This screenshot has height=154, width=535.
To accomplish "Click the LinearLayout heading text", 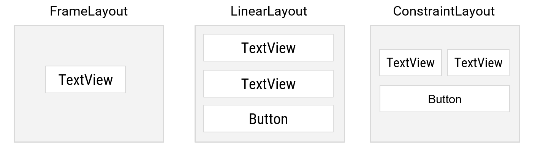I will coord(269,11).
